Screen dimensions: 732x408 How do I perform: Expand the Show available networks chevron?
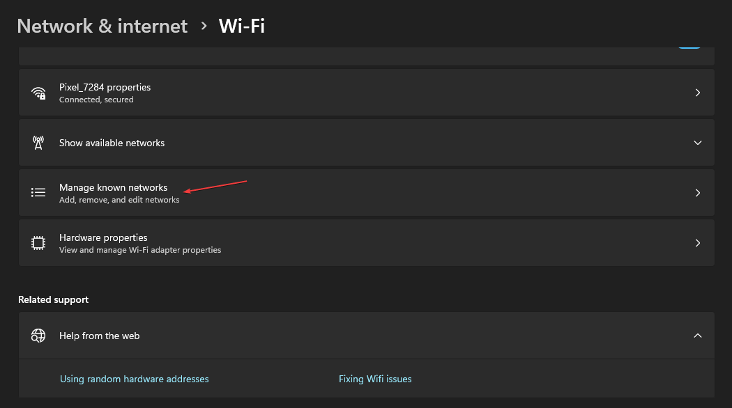click(x=698, y=143)
